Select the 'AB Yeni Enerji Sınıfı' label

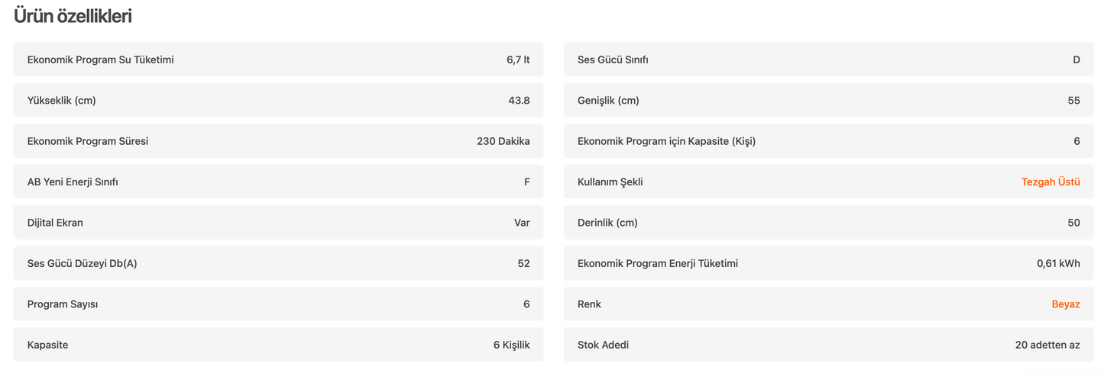click(73, 182)
